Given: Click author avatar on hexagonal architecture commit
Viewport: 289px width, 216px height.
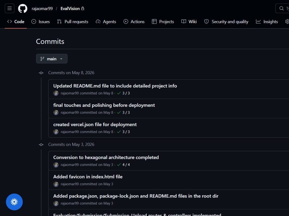Looking at the screenshot, I should tap(56, 165).
